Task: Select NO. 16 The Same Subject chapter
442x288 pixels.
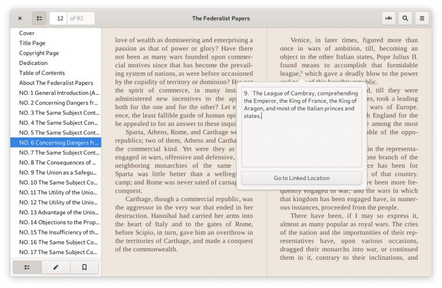Action: click(56, 242)
